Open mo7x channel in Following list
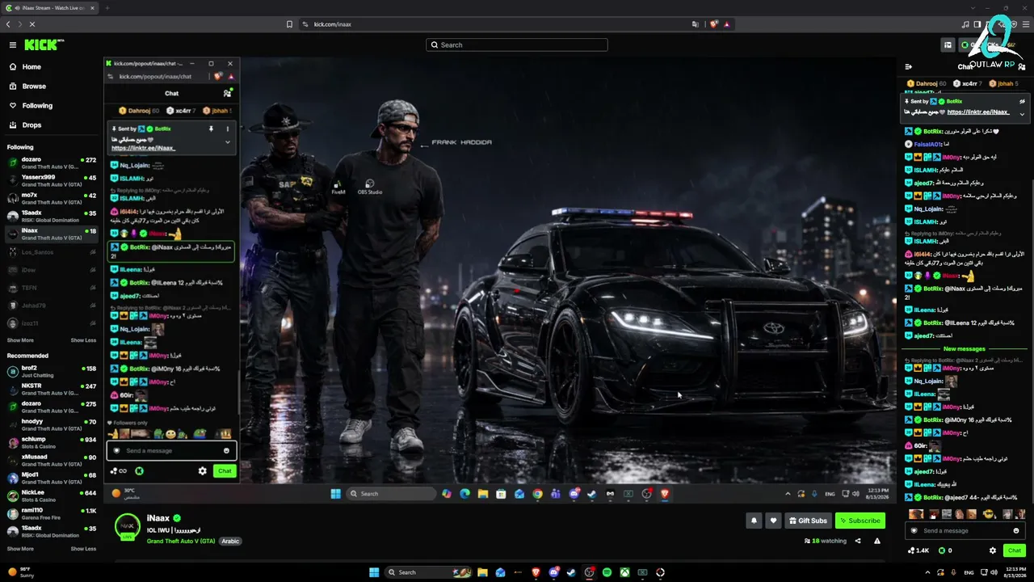 (51, 198)
